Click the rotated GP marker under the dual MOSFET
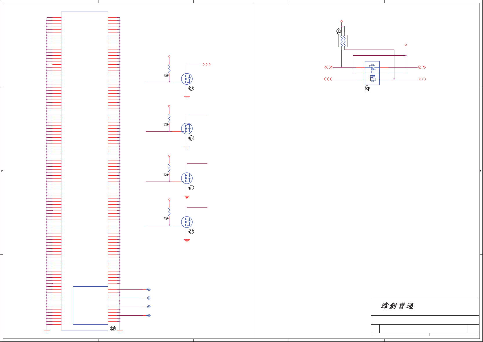The width and height of the screenshot is (483, 342). click(x=367, y=88)
